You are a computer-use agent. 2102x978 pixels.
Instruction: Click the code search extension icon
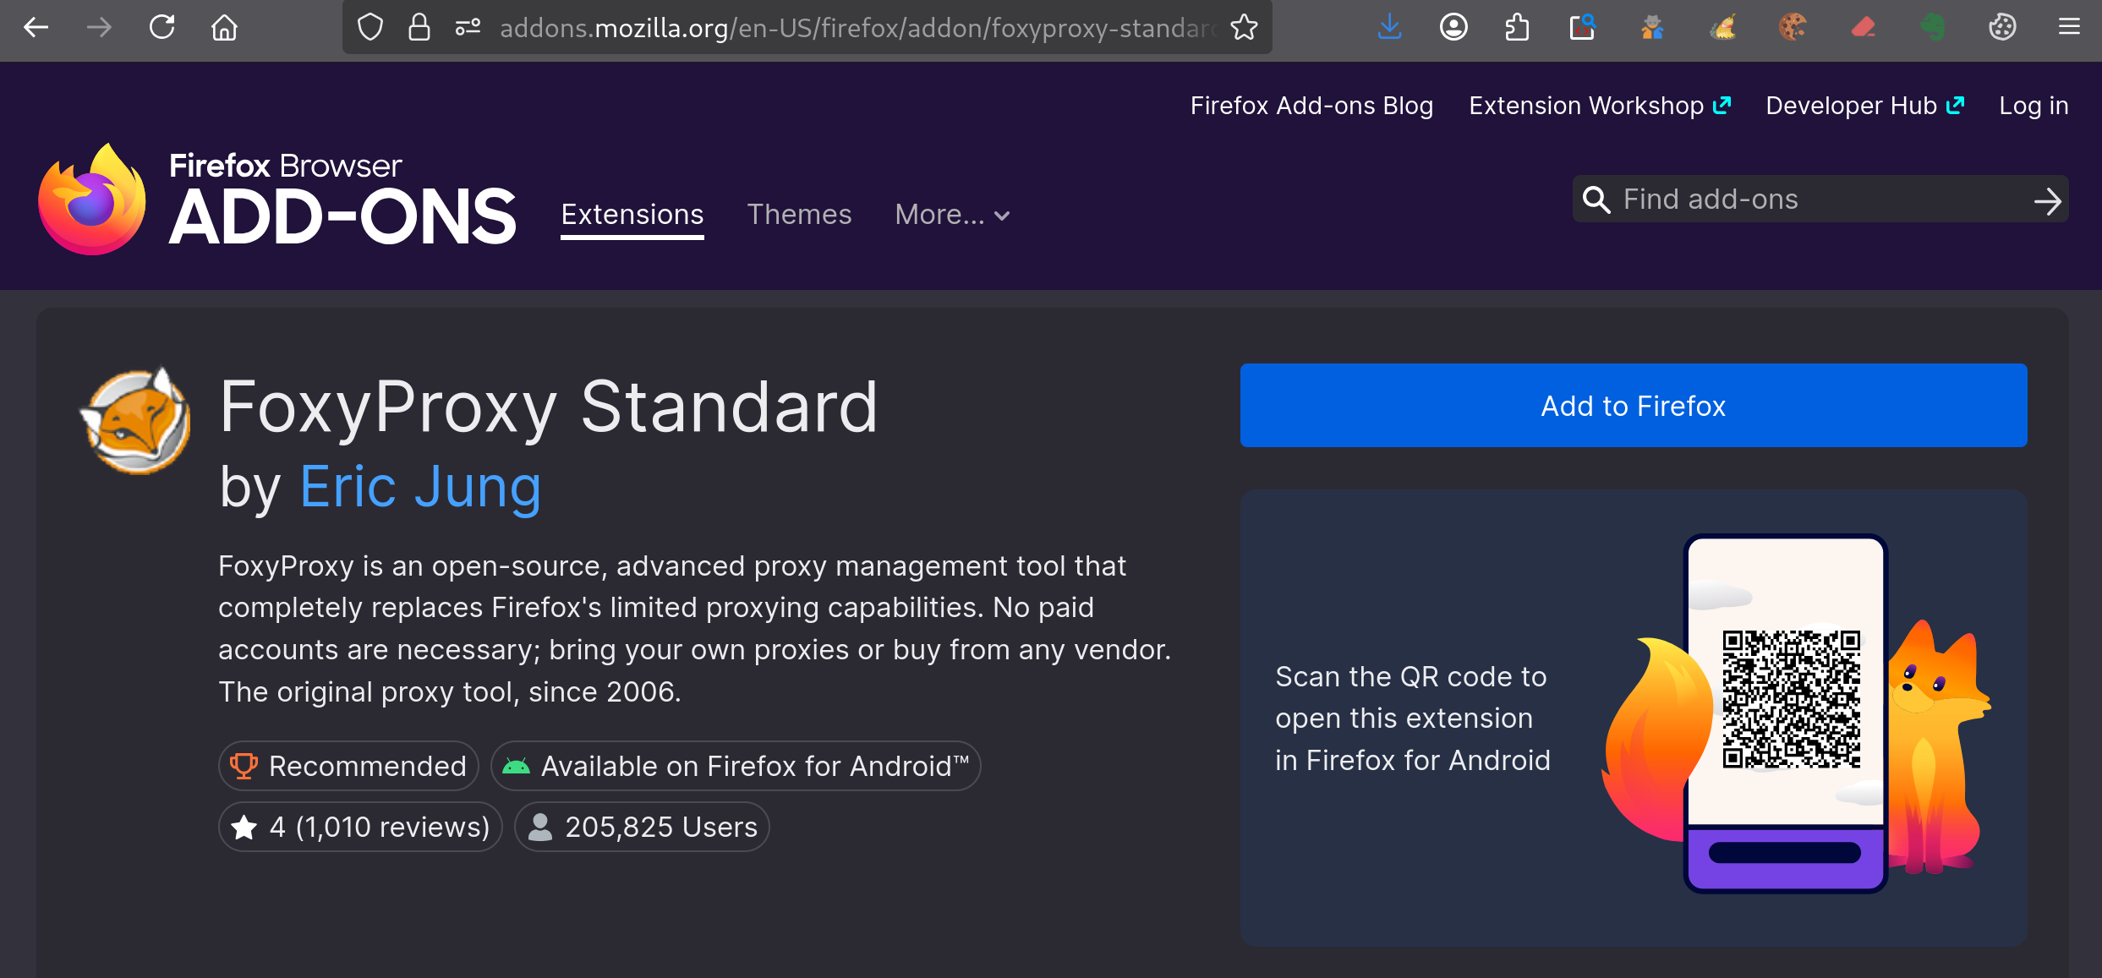(x=1582, y=28)
